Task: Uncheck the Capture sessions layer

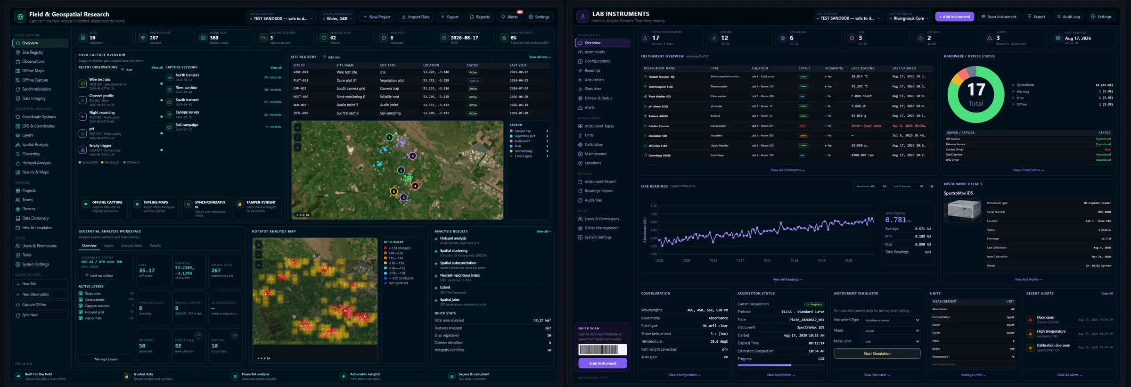Action: 81,306
